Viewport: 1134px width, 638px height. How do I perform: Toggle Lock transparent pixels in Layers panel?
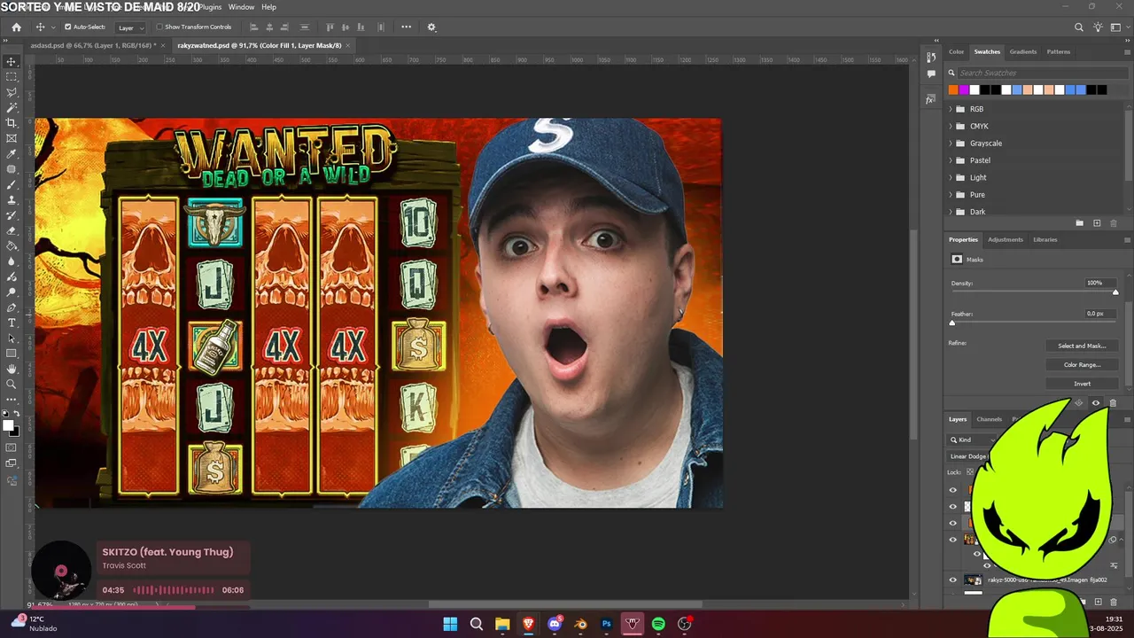(970, 472)
